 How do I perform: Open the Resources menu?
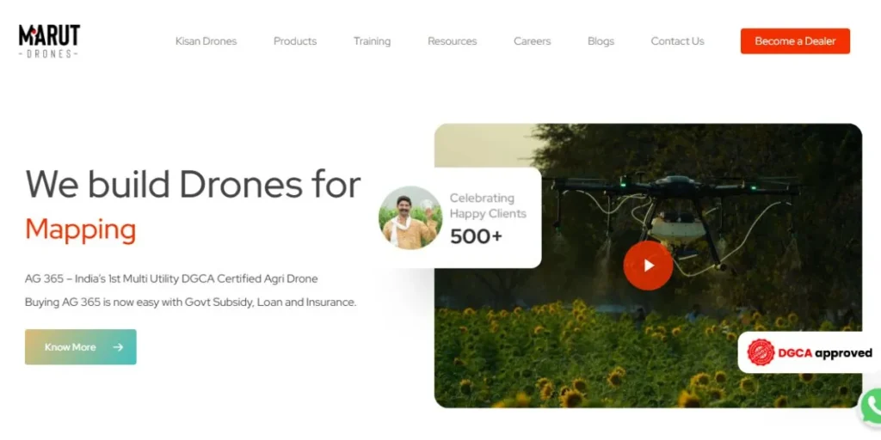pyautogui.click(x=452, y=41)
